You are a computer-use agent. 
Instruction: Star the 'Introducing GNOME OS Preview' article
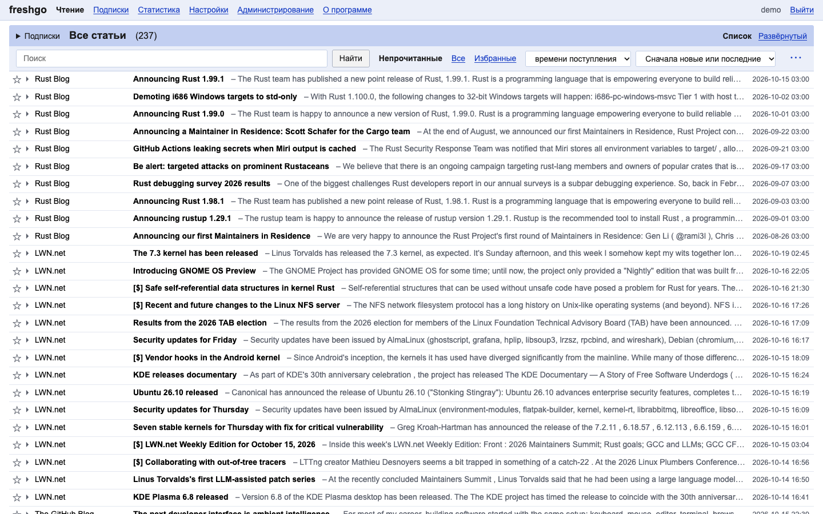(17, 271)
